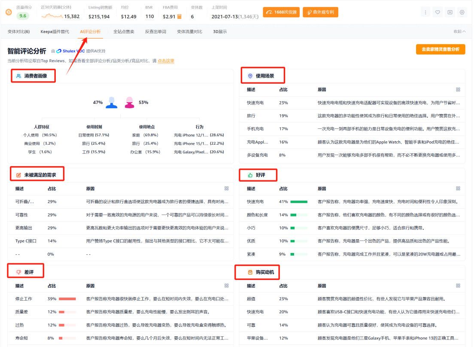The width and height of the screenshot is (474, 347).
Task: Toggle grid view in 购买动机 table
Action: pyautogui.click(x=458, y=286)
